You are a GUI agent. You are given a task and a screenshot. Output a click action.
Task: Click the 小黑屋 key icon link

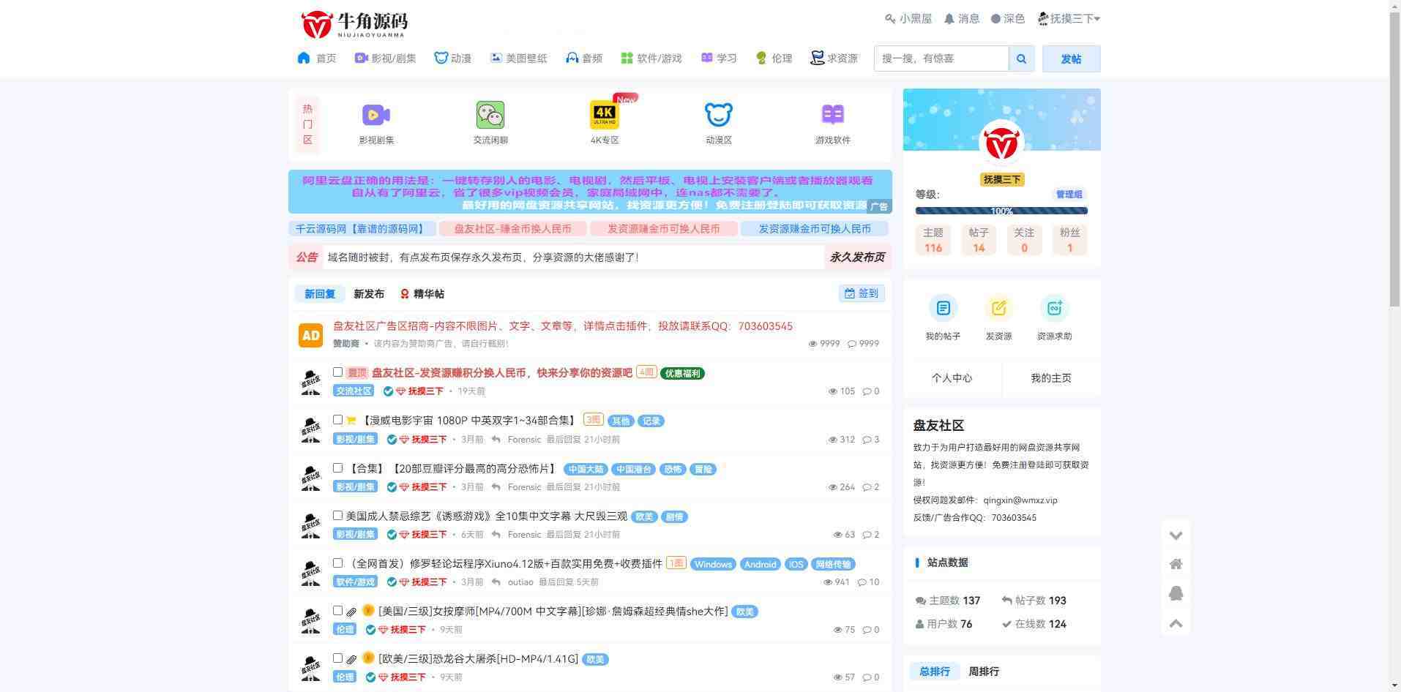pos(908,19)
